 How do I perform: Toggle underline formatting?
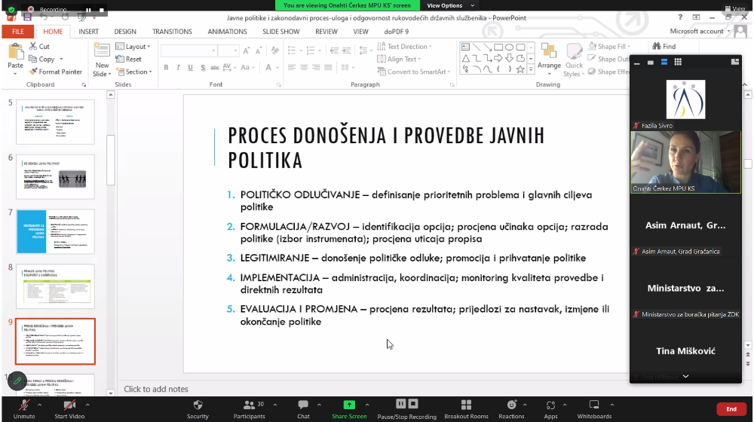point(191,67)
